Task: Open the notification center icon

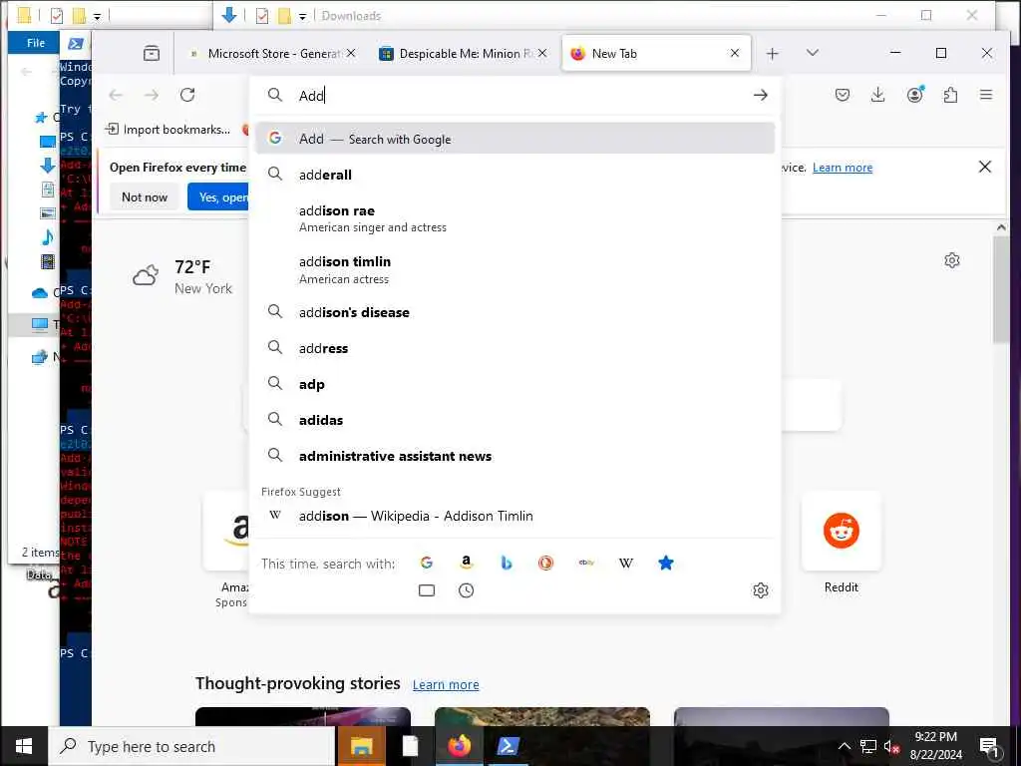Action: [989, 746]
